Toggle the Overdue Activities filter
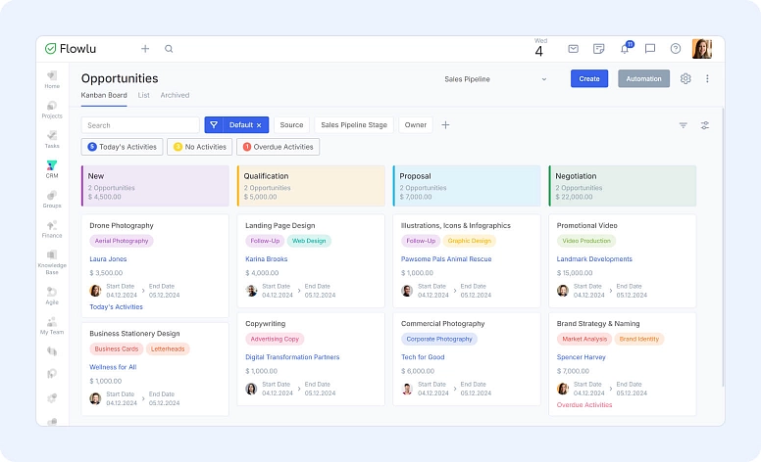 pyautogui.click(x=279, y=147)
